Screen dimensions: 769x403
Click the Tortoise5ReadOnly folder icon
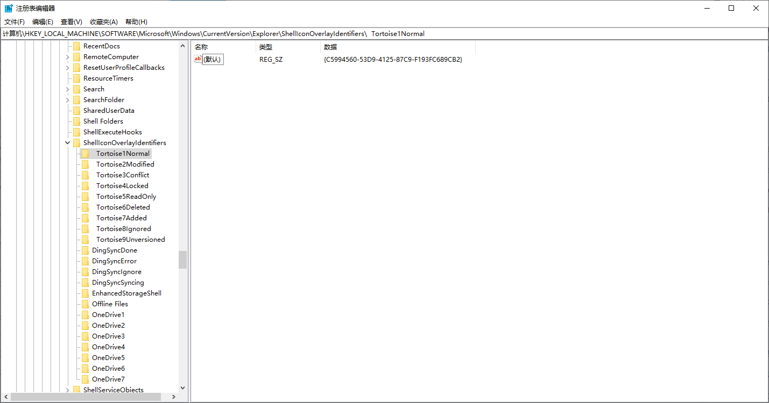pos(85,197)
